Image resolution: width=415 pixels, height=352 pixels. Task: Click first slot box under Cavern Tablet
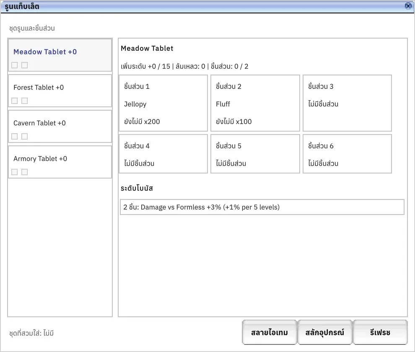tap(15, 136)
